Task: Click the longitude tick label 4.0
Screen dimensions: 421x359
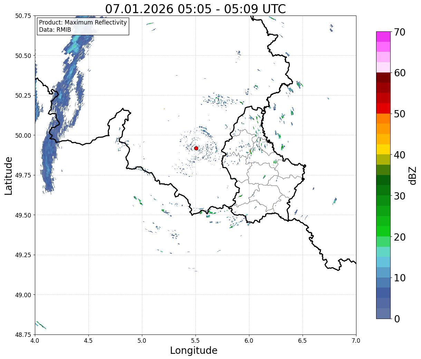Action: point(35,341)
